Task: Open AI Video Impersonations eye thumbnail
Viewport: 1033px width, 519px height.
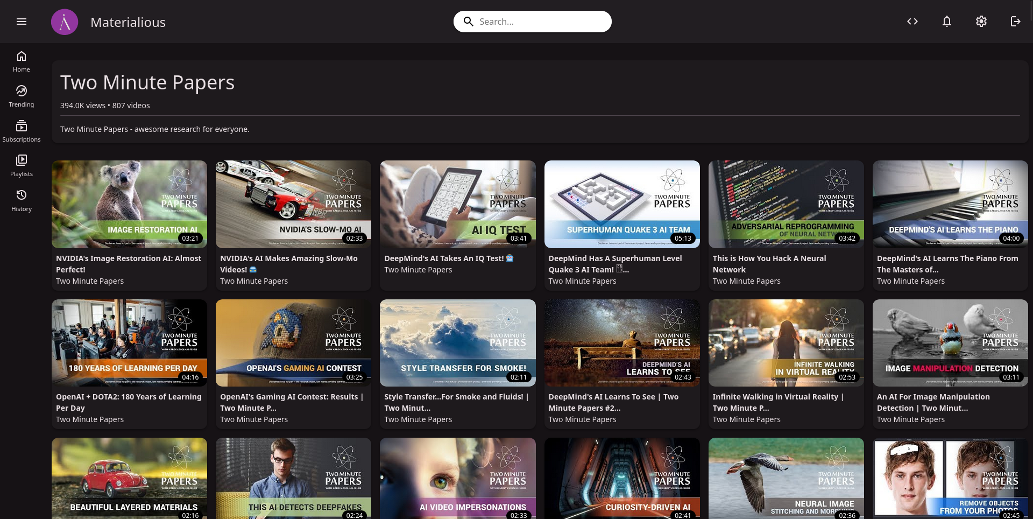Action: [458, 479]
